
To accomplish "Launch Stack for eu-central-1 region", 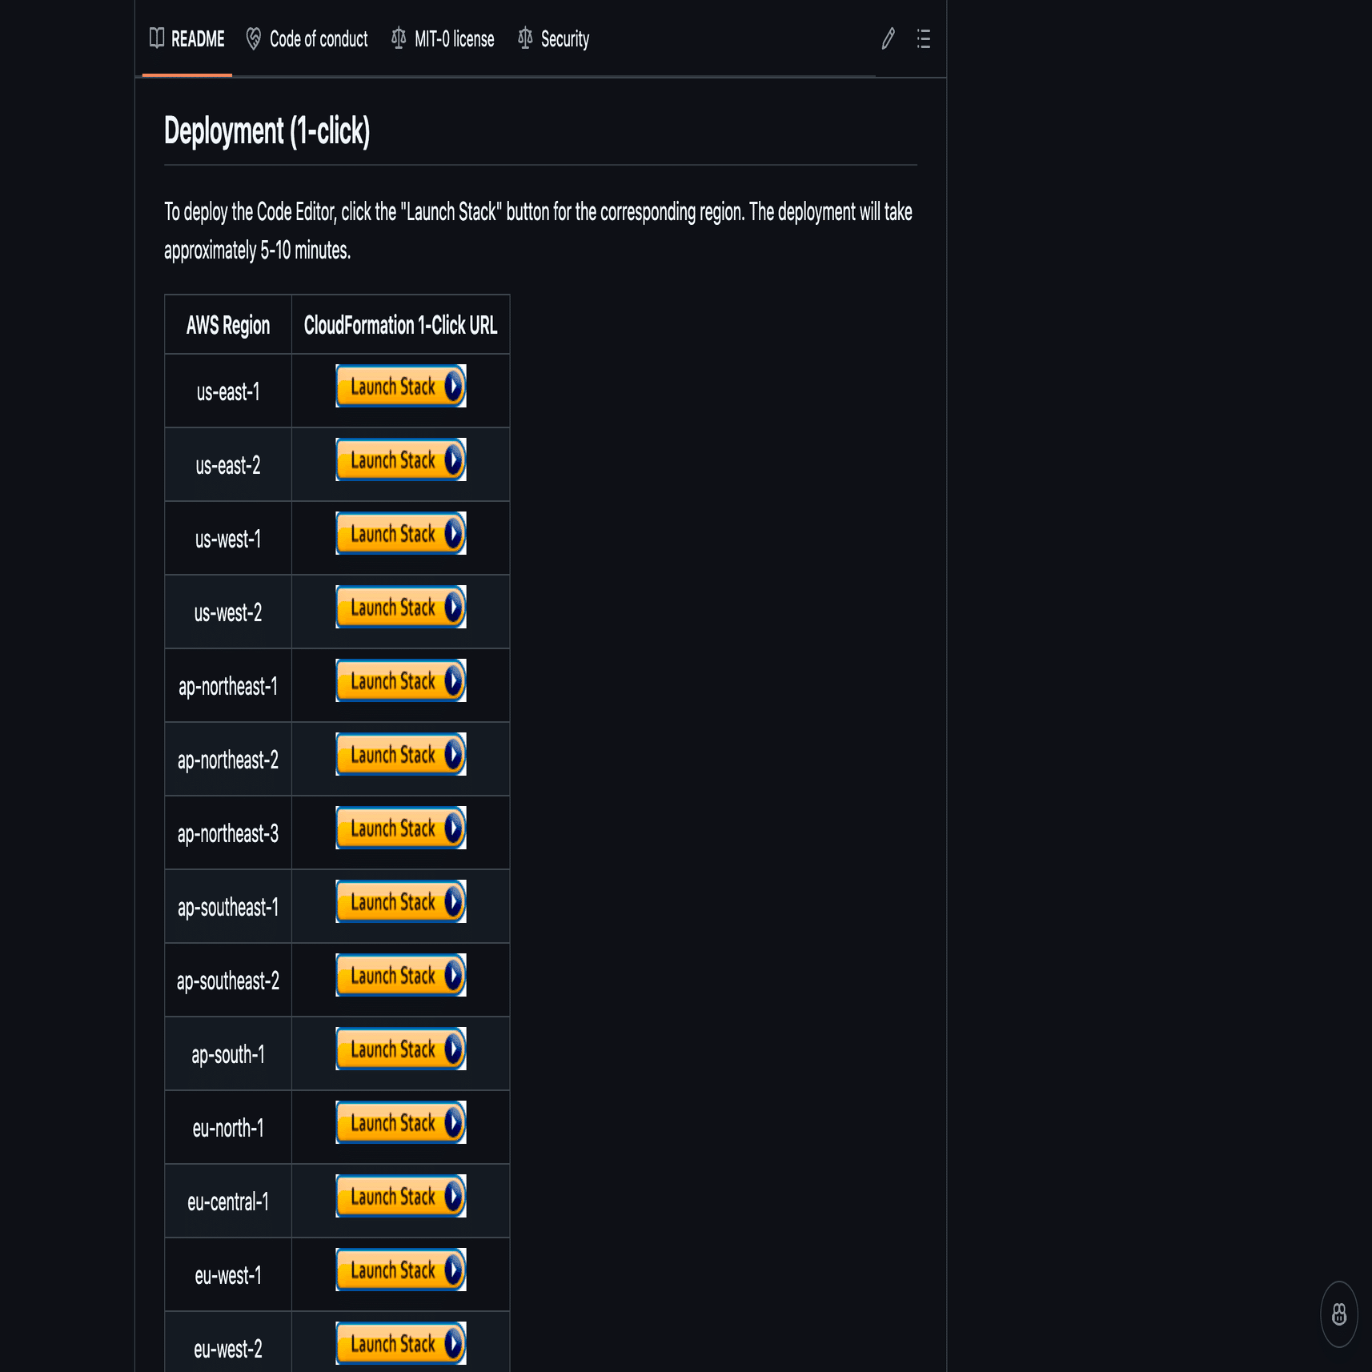I will [x=401, y=1197].
